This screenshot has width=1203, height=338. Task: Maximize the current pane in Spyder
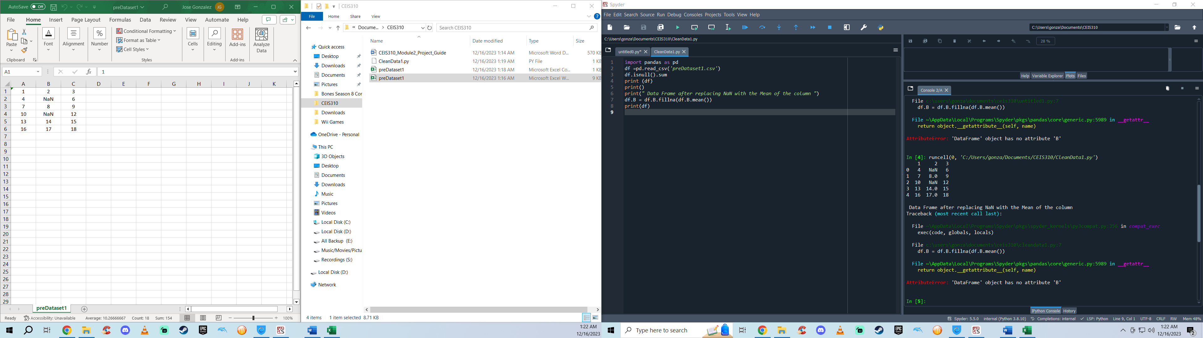847,28
